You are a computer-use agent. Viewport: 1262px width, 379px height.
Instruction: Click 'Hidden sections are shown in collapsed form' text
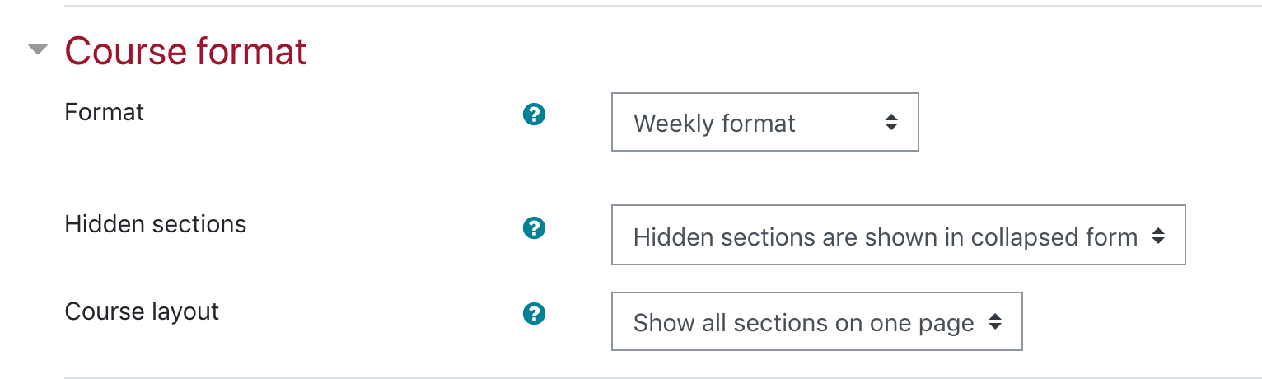click(885, 237)
